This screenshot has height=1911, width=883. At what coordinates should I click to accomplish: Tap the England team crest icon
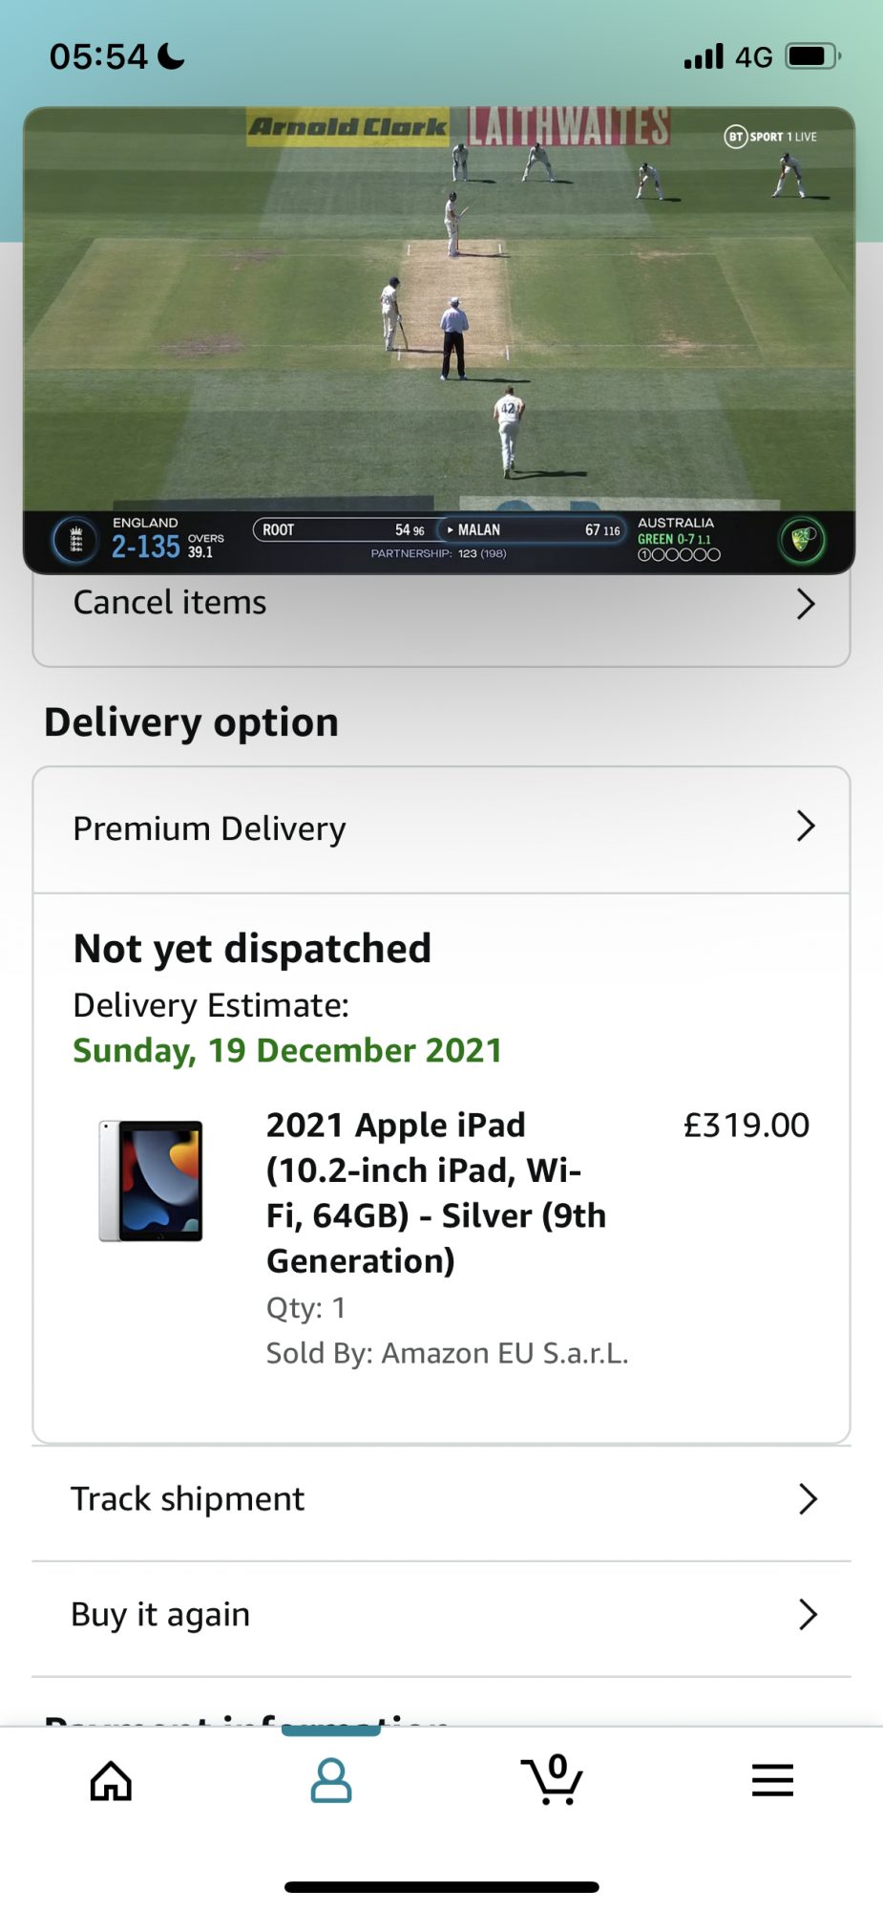coord(76,541)
